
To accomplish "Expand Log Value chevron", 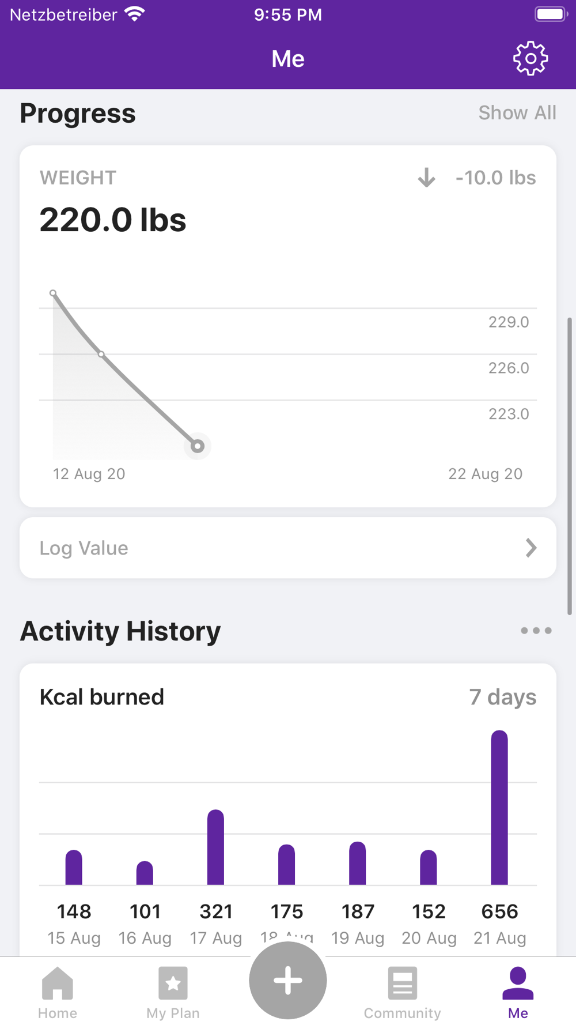I will pyautogui.click(x=531, y=548).
